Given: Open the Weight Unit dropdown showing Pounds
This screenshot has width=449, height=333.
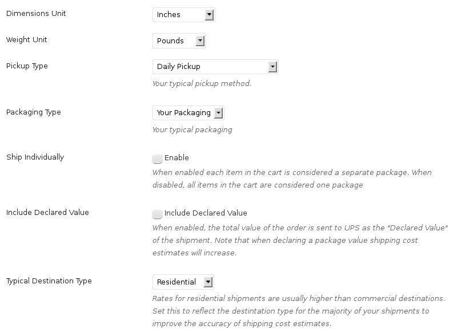Looking at the screenshot, I should coord(179,41).
